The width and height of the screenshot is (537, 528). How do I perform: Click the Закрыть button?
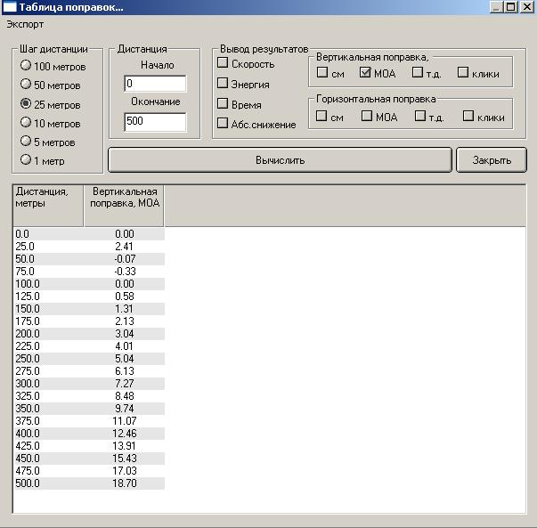(492, 160)
